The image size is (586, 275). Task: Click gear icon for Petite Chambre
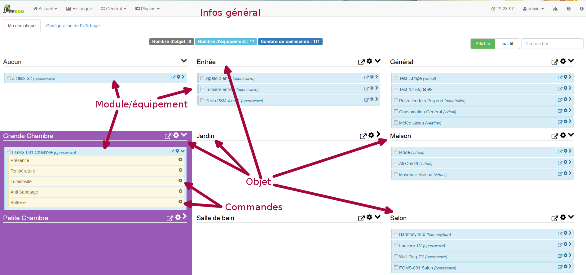tap(178, 217)
